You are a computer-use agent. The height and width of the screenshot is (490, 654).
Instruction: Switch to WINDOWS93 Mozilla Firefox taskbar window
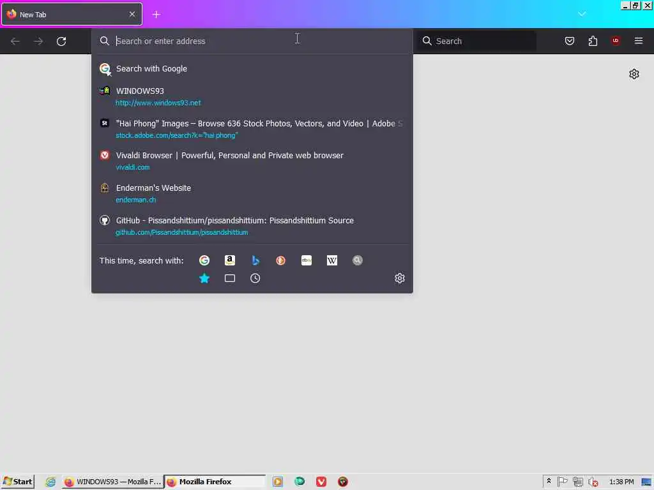pyautogui.click(x=112, y=482)
